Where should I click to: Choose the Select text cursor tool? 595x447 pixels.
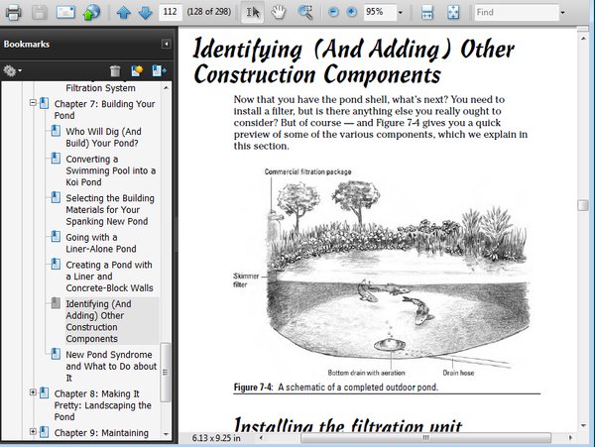pos(252,13)
